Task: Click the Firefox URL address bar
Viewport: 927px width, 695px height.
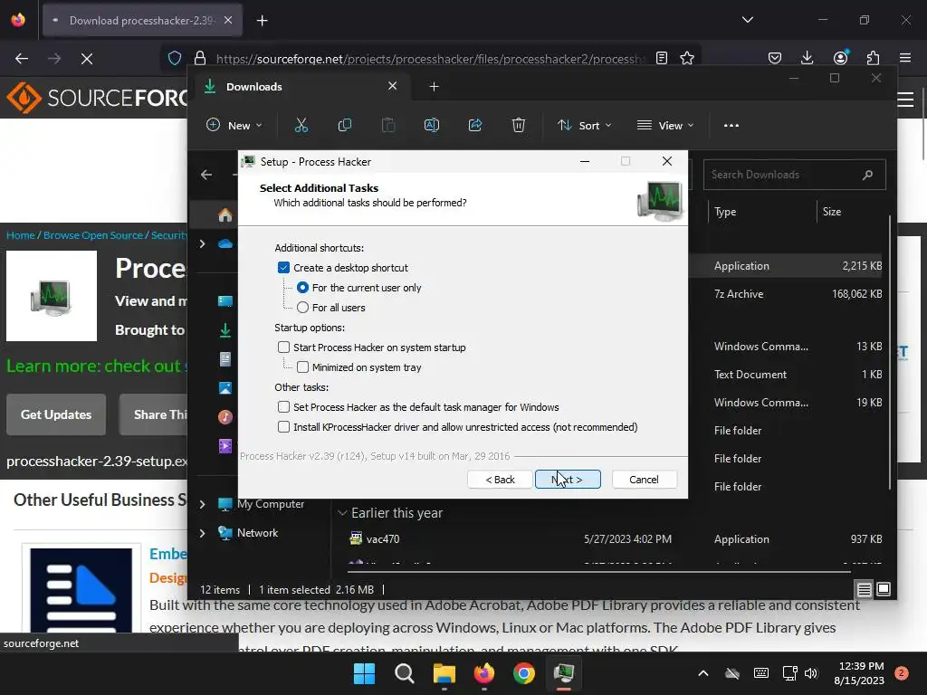Action: point(430,59)
